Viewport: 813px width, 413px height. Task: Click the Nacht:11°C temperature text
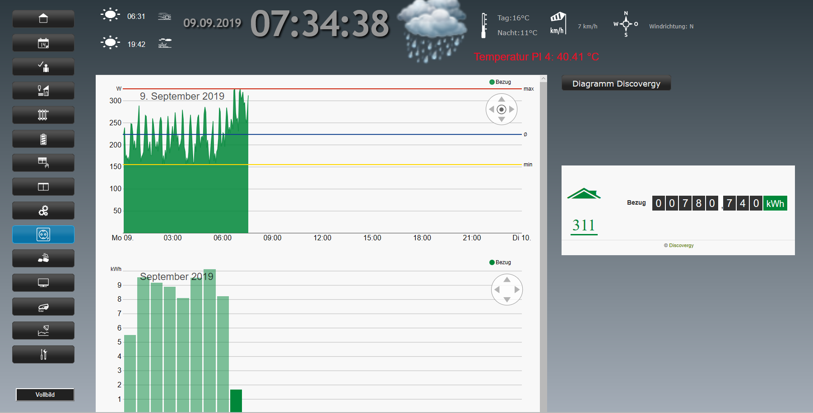pyautogui.click(x=517, y=33)
